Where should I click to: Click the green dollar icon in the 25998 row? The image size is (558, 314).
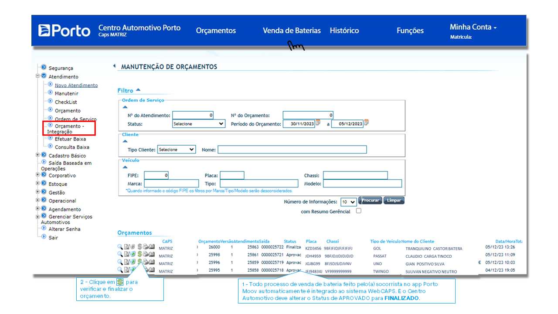click(139, 254)
